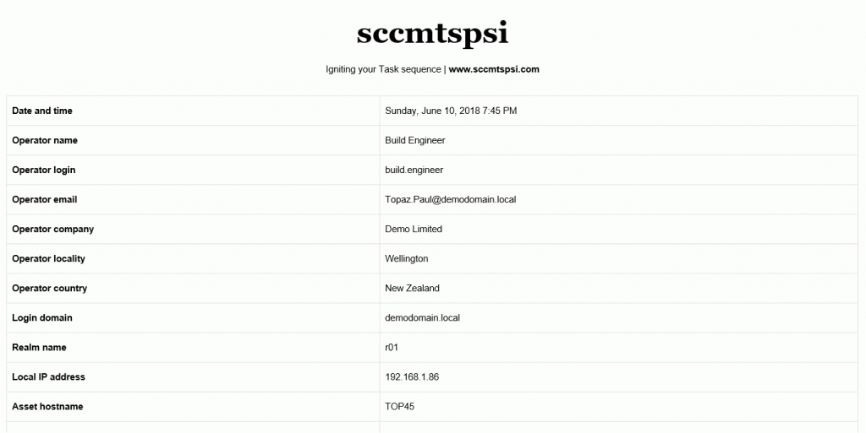This screenshot has height=433, width=866.
Task: Click the 'Build Engineer' value
Action: pos(415,140)
